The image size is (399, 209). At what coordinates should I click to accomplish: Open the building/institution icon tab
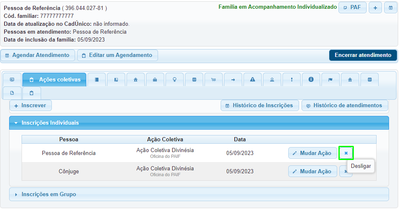pos(155,80)
